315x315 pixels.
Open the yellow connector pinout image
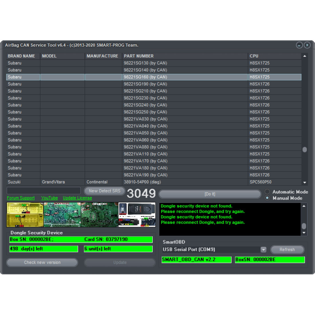point(25,215)
